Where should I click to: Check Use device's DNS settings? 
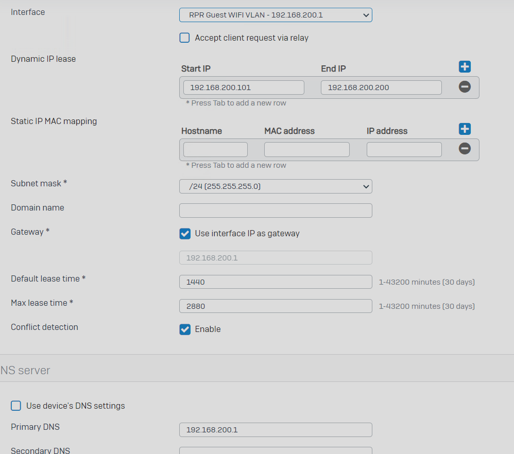pyautogui.click(x=16, y=406)
